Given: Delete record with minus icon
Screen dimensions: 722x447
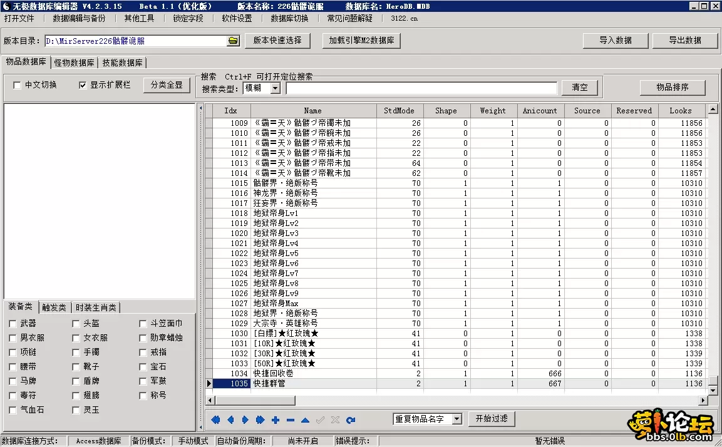Looking at the screenshot, I should 290,420.
